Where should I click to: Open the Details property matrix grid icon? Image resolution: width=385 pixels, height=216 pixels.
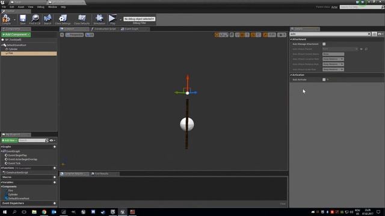[x=374, y=34]
